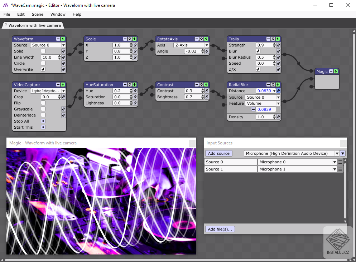Click the bypass arc icon on Scale module
This screenshot has width=356, height=262.
tap(130, 39)
